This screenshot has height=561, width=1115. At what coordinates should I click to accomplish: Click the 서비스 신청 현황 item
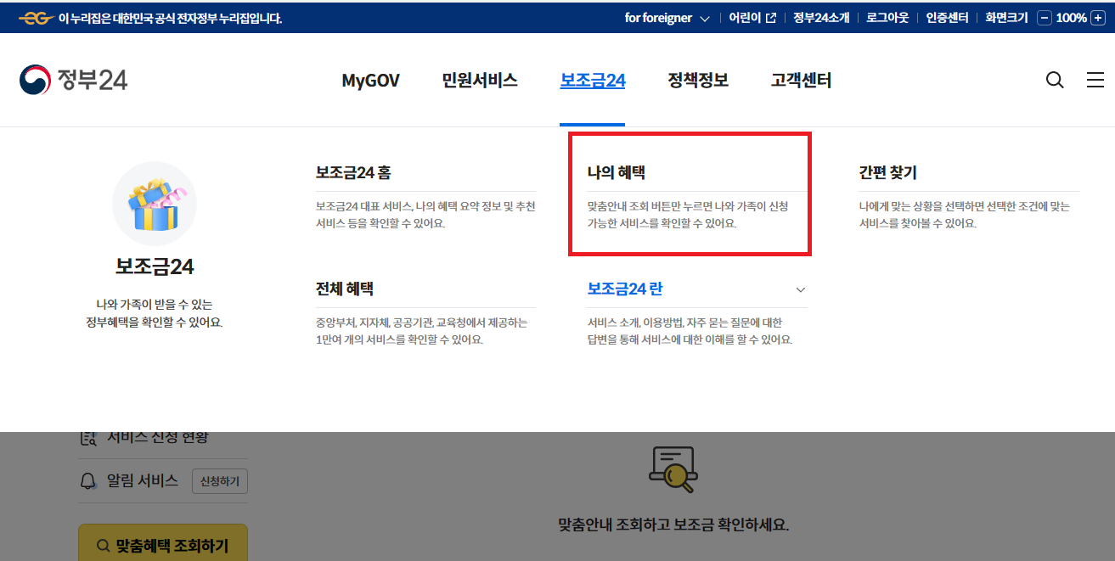[x=158, y=437]
